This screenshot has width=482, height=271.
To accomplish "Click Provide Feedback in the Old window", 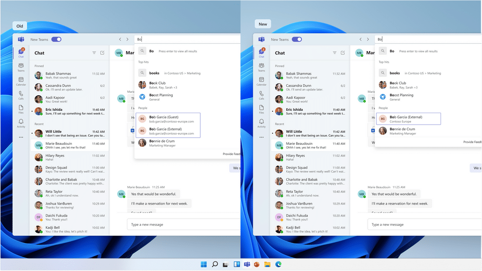I will point(231,154).
